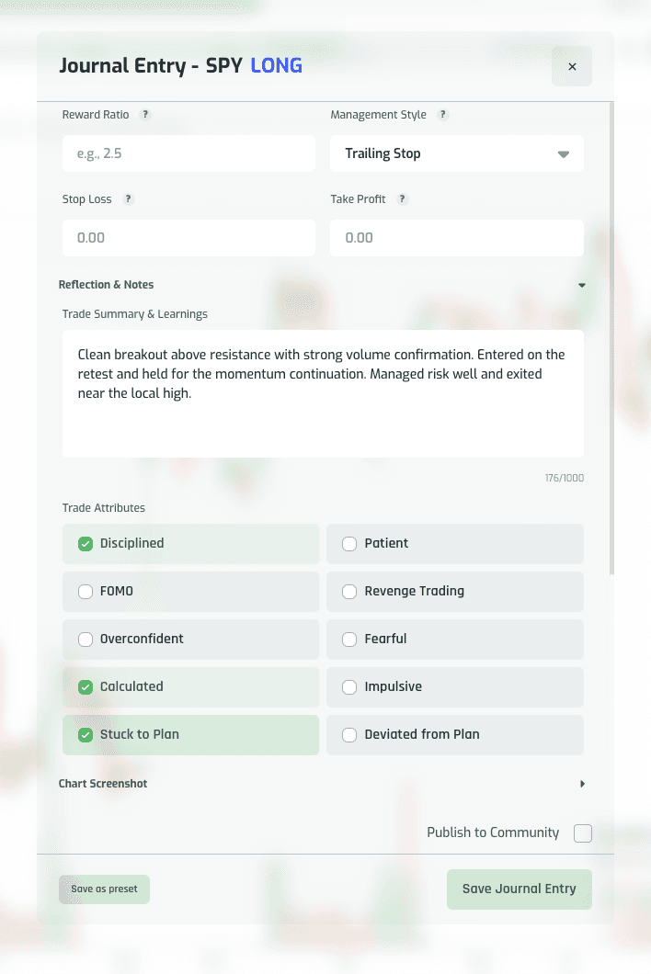The image size is (651, 974).
Task: Click the Take Profit help icon
Action: [403, 198]
